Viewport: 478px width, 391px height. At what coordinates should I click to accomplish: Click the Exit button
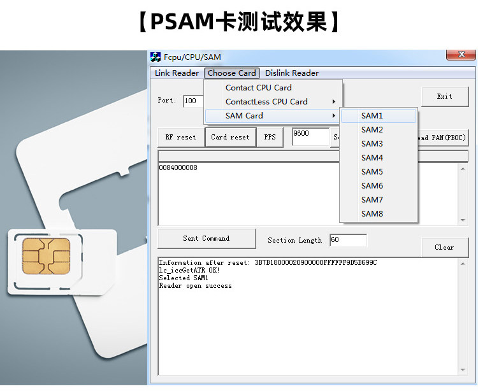tap(445, 97)
